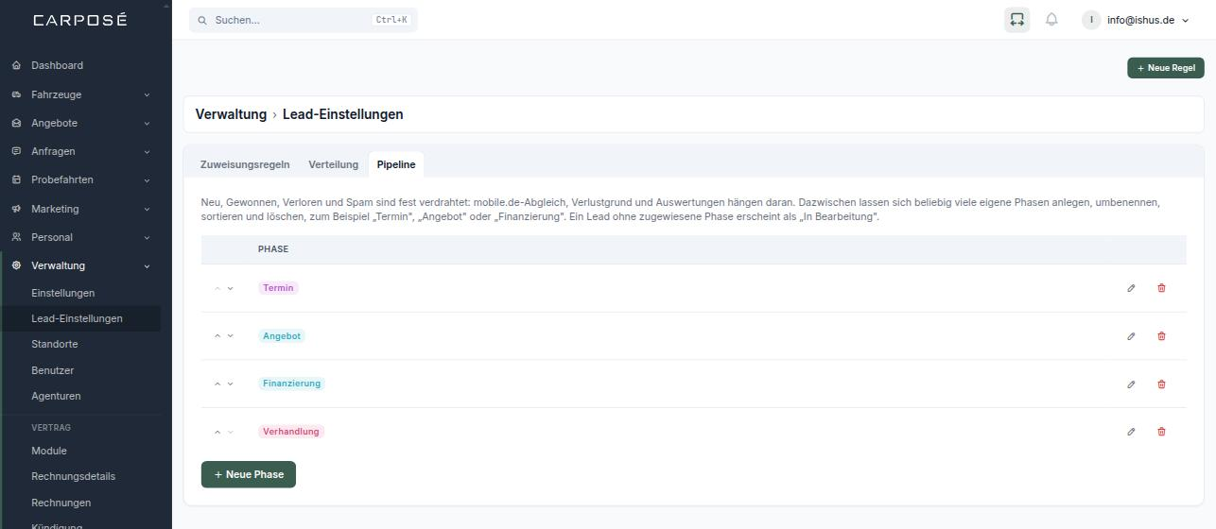Click the CARPOSÉ logo
1216x529 pixels.
click(79, 20)
